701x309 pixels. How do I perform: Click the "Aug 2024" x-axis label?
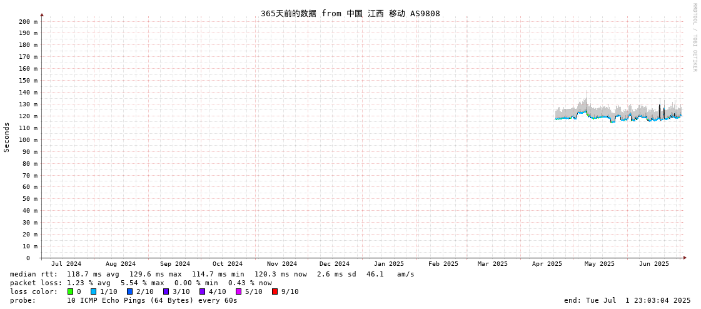tap(121, 264)
